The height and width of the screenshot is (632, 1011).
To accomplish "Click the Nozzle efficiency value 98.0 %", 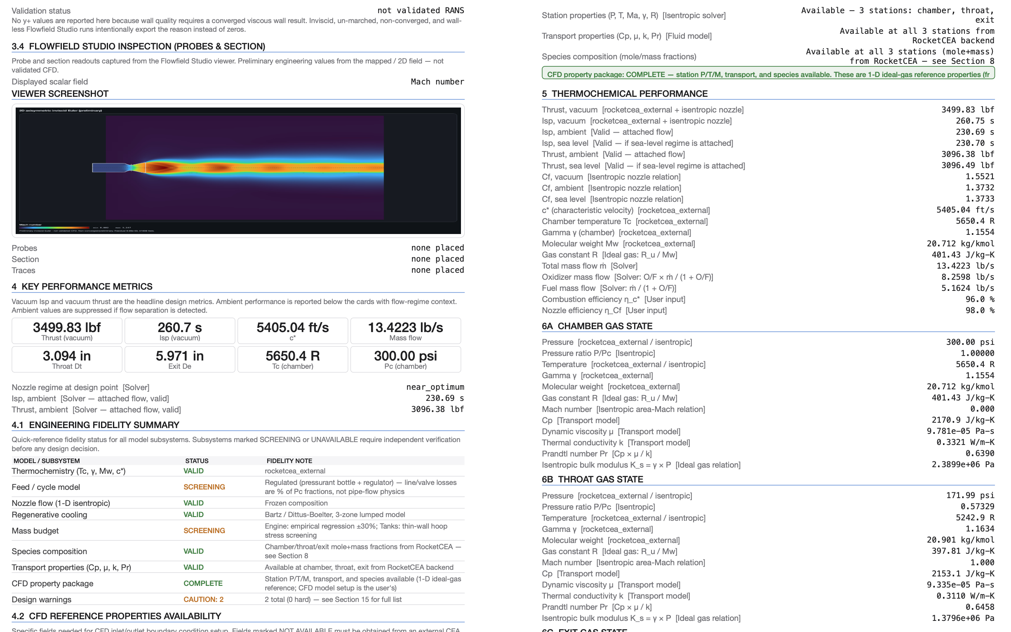I will [980, 310].
